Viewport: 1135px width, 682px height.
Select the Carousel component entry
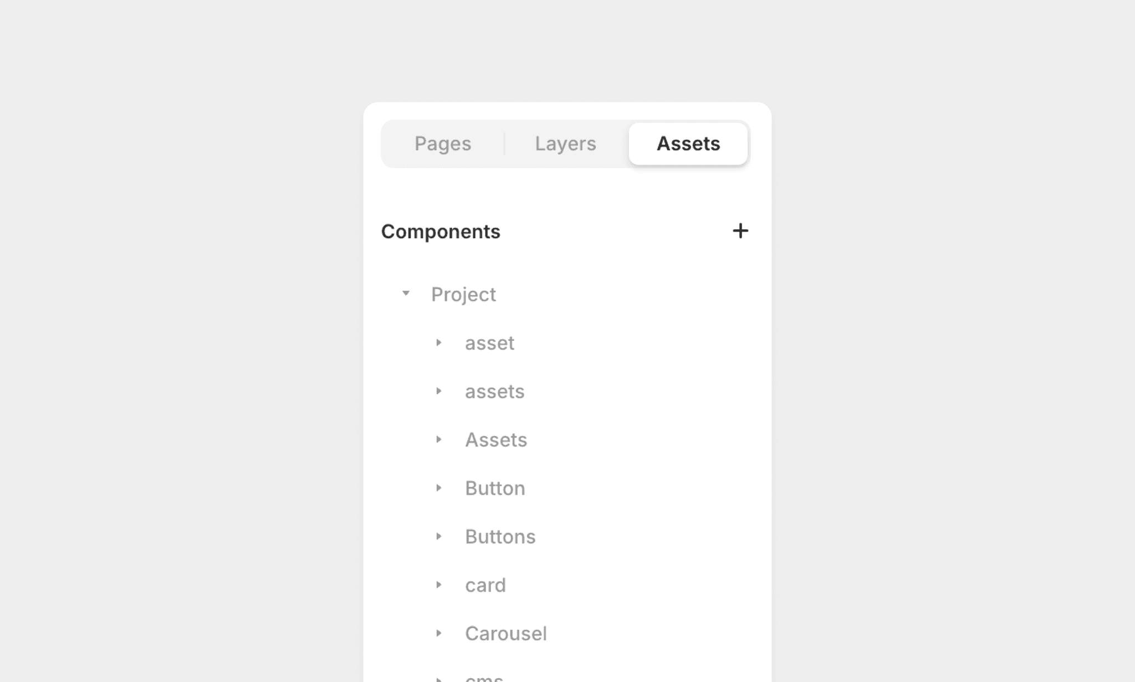[x=505, y=633]
